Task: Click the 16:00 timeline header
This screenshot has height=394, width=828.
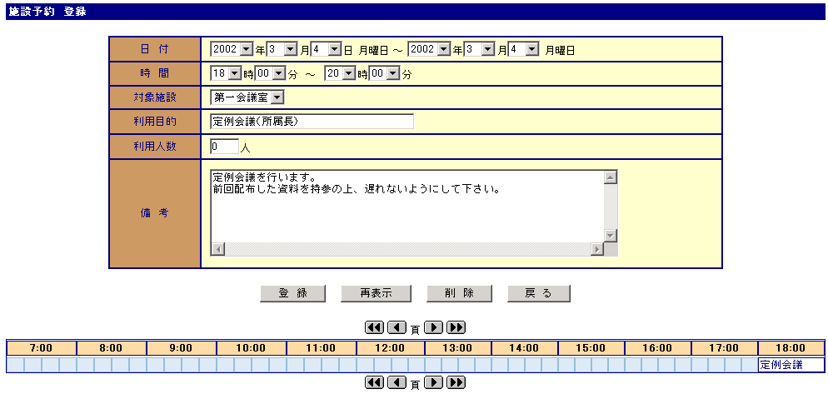Action: click(657, 348)
